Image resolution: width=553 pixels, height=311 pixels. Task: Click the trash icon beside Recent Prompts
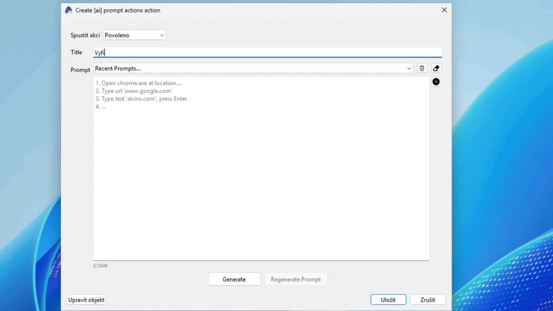coord(422,68)
